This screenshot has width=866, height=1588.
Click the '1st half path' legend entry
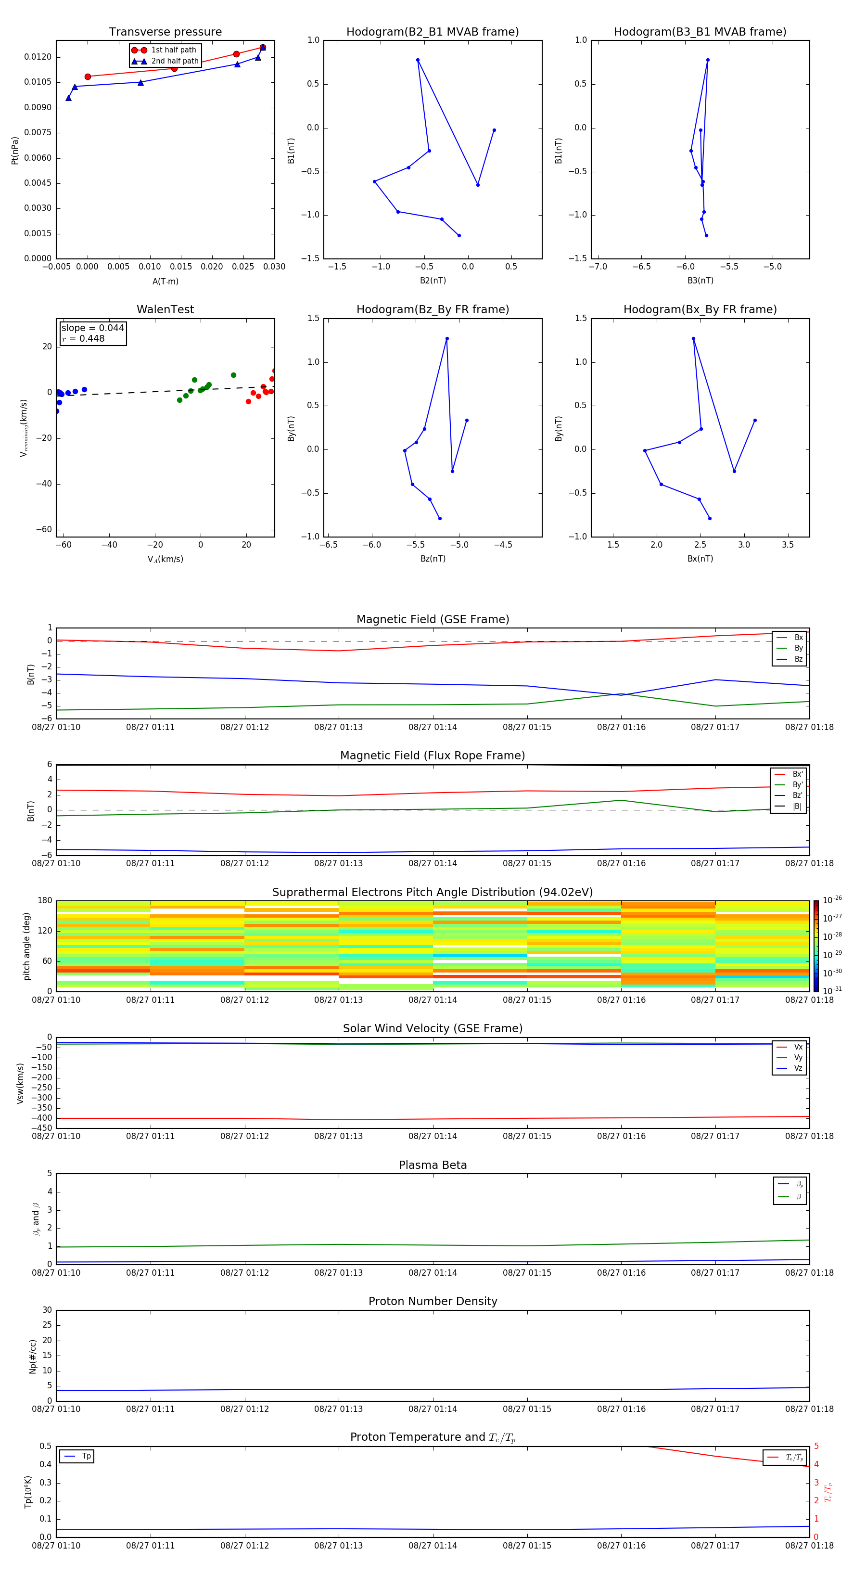click(x=165, y=50)
